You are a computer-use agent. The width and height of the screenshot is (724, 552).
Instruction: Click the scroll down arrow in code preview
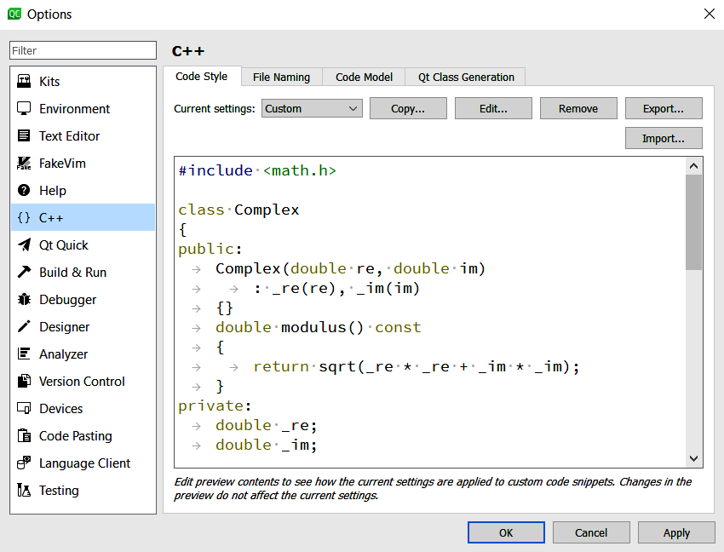693,458
